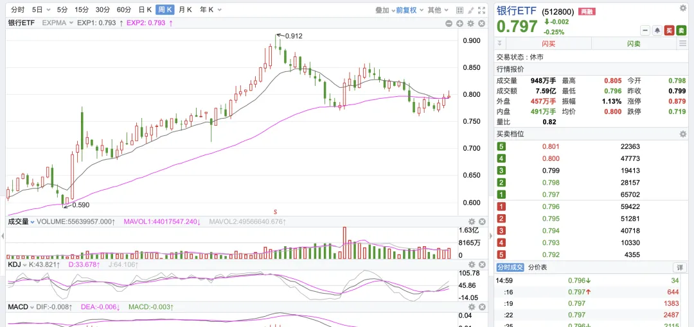Open EXPMA indicator settings gear
This screenshot has width=694, height=327.
[470, 24]
